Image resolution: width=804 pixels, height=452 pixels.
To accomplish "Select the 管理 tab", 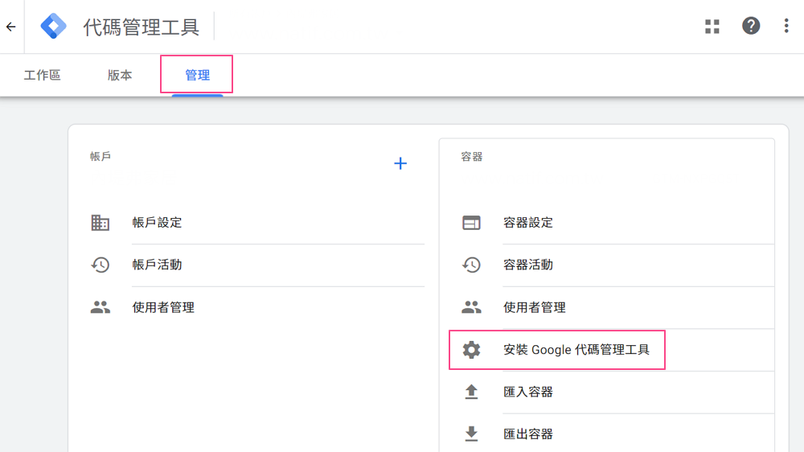I will 198,76.
